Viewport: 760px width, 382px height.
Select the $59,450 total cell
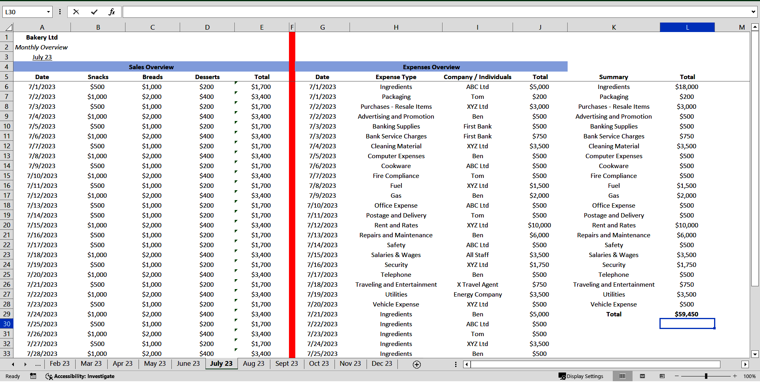coord(687,314)
